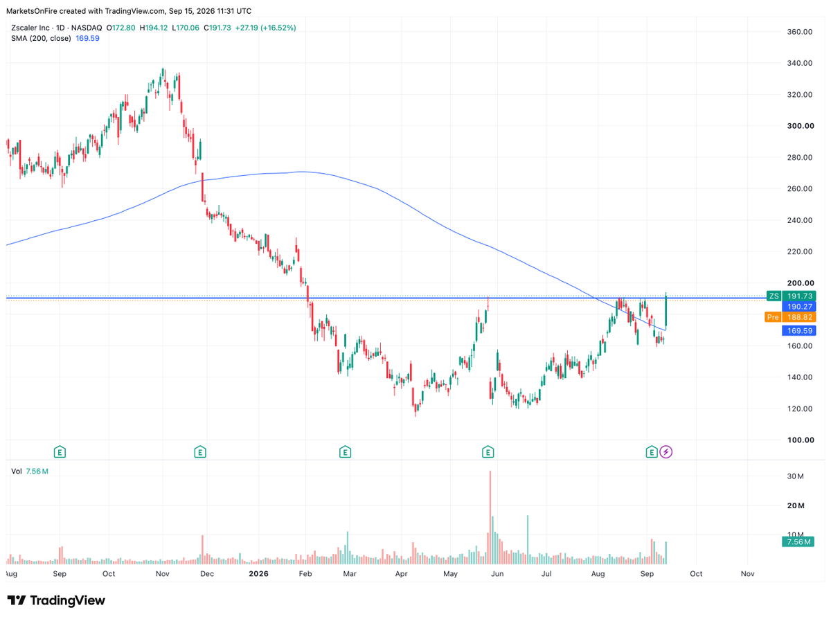This screenshot has width=831, height=619.
Task: Click the high value H194.12
Action: (153, 28)
